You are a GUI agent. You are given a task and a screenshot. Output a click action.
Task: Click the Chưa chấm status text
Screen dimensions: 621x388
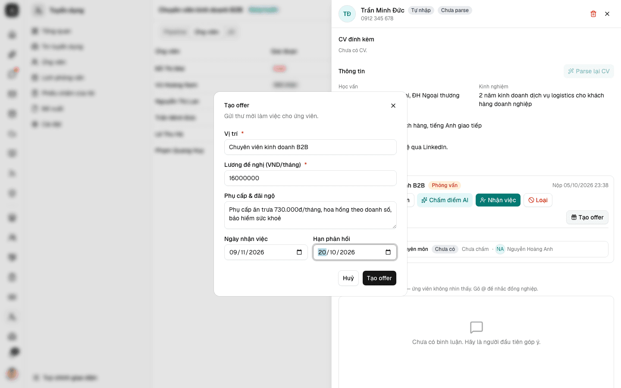point(475,249)
